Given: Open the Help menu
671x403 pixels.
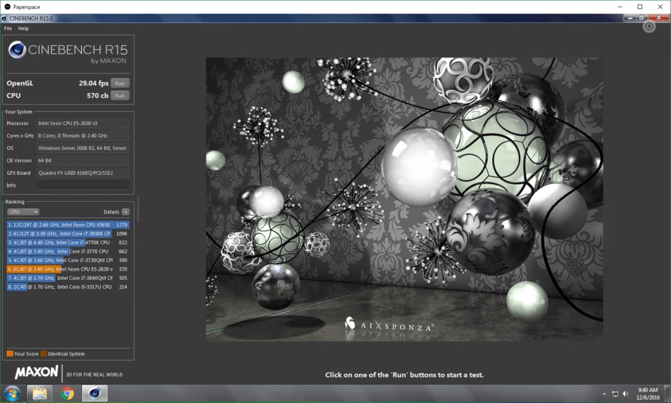Looking at the screenshot, I should pos(23,28).
